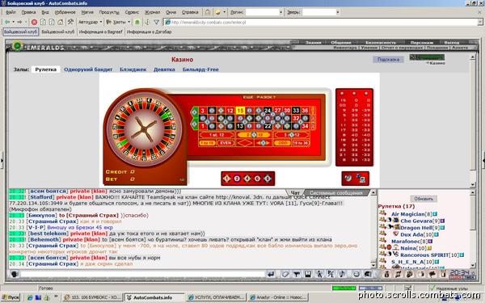The width and height of the screenshot is (485, 303).
Task: Click the Обновить refresh button
Action: (424, 199)
